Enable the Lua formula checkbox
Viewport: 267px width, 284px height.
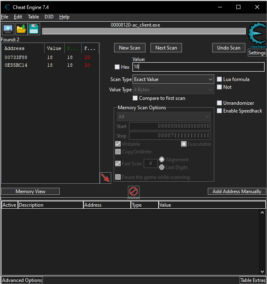[219, 79]
